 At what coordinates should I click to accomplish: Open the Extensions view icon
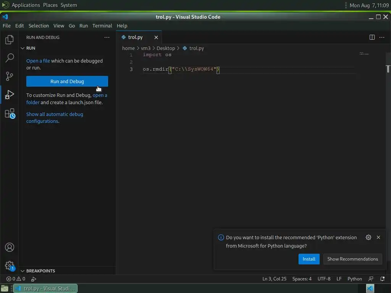10,113
